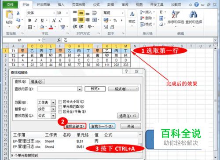Click the Percent Style icon
The image size is (220, 160).
(115, 20)
